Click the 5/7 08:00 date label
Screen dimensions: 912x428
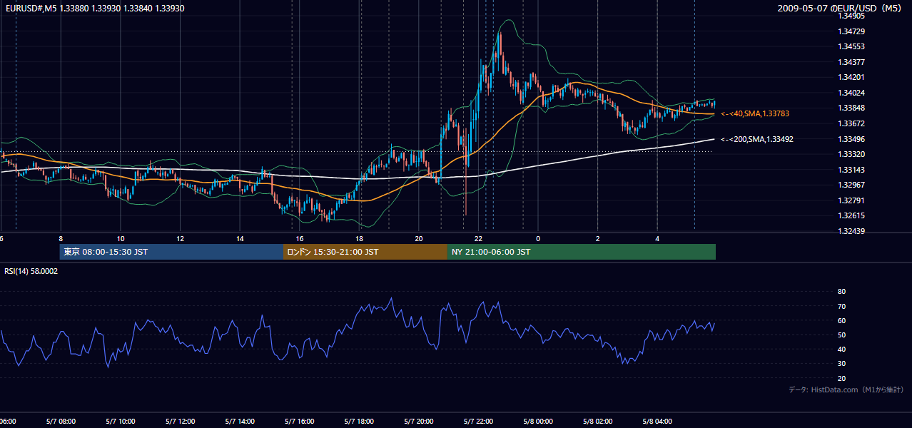[x=61, y=422]
